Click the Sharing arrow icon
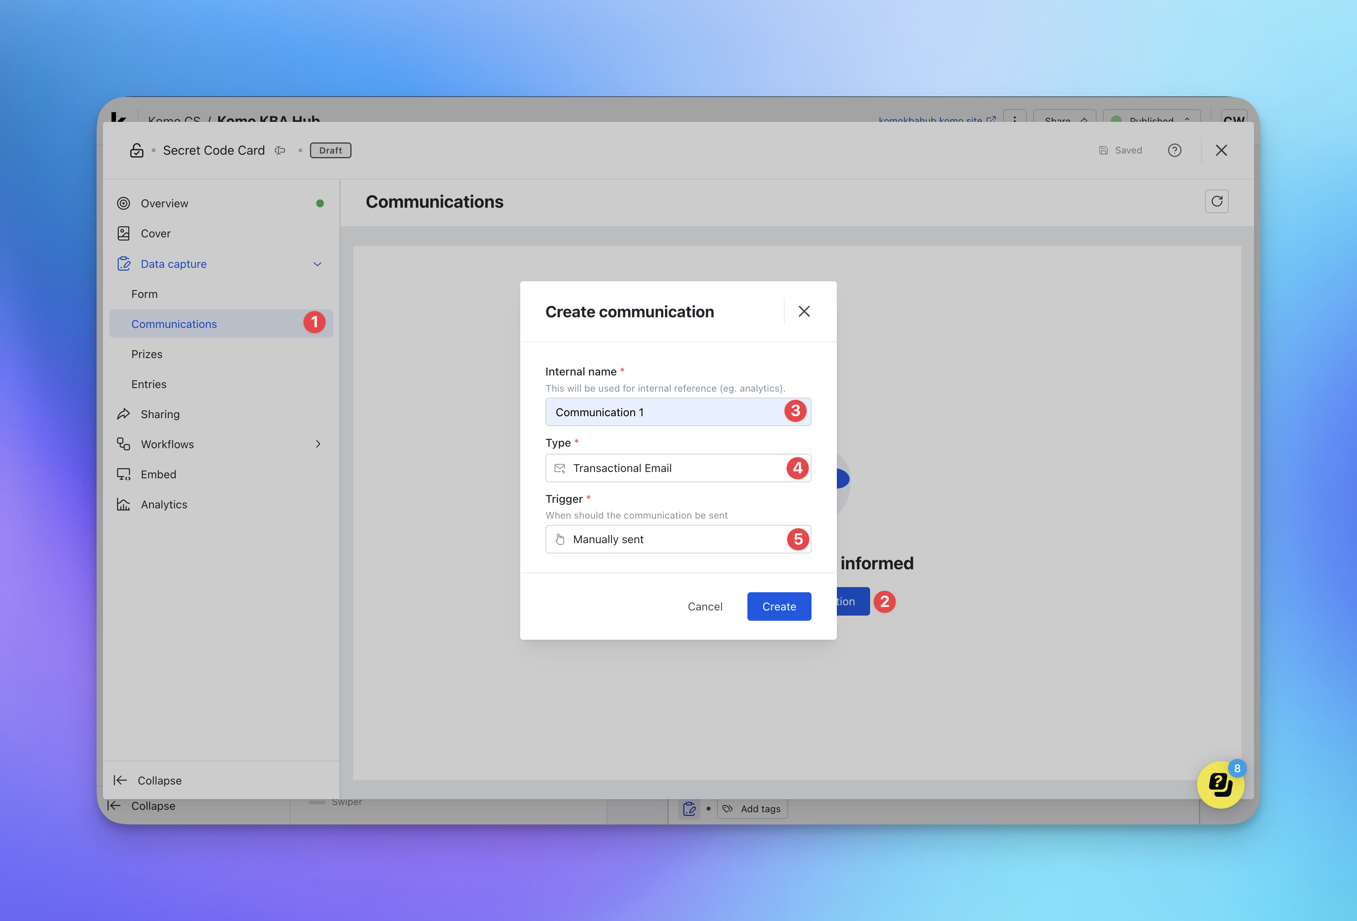The image size is (1357, 921). (x=123, y=414)
